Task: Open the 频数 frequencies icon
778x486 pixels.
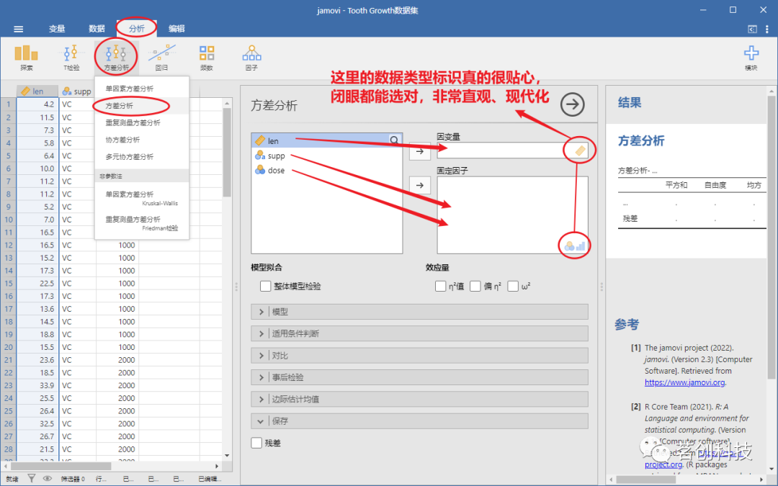Action: [207, 57]
